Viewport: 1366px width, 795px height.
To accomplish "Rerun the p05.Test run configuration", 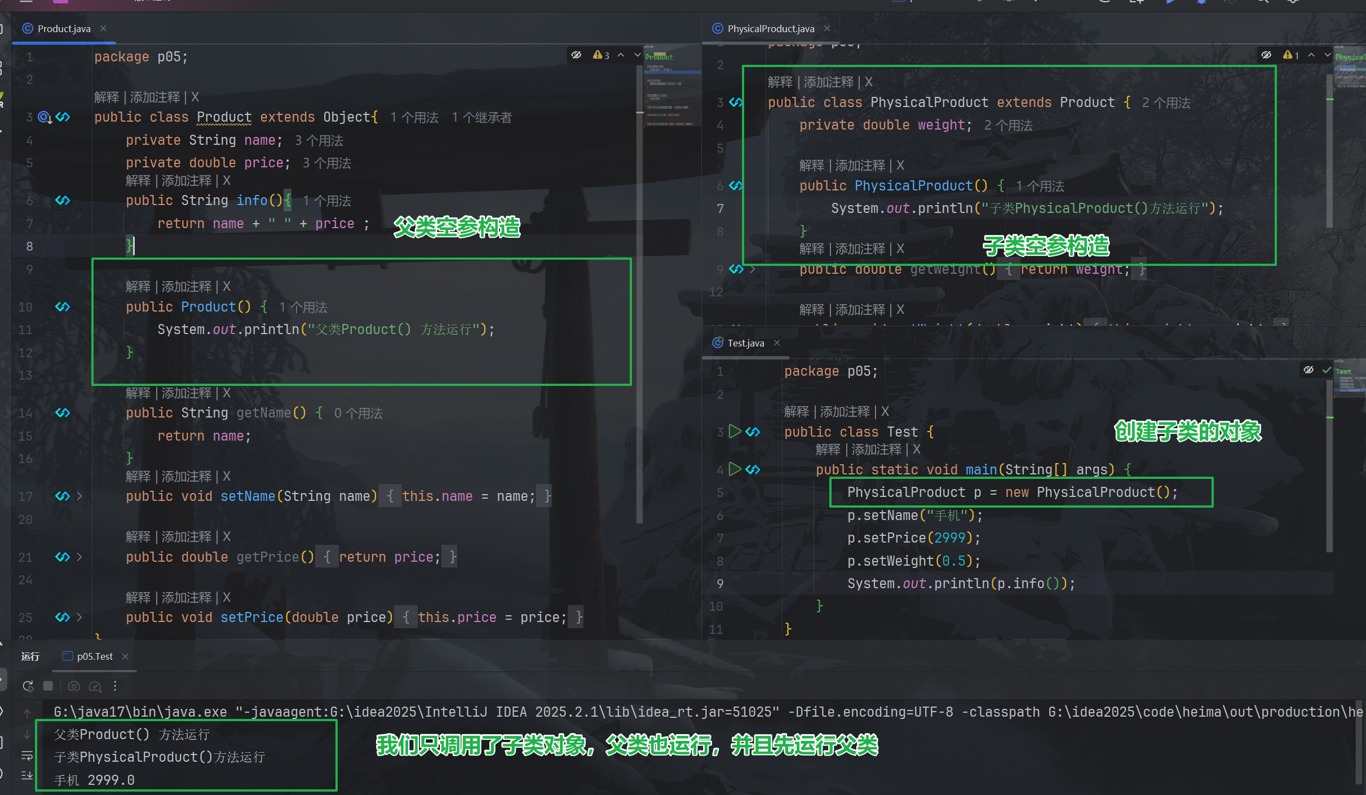I will (x=28, y=686).
